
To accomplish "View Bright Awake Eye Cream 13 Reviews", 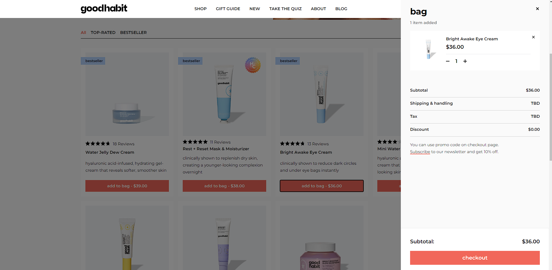I will coord(318,144).
